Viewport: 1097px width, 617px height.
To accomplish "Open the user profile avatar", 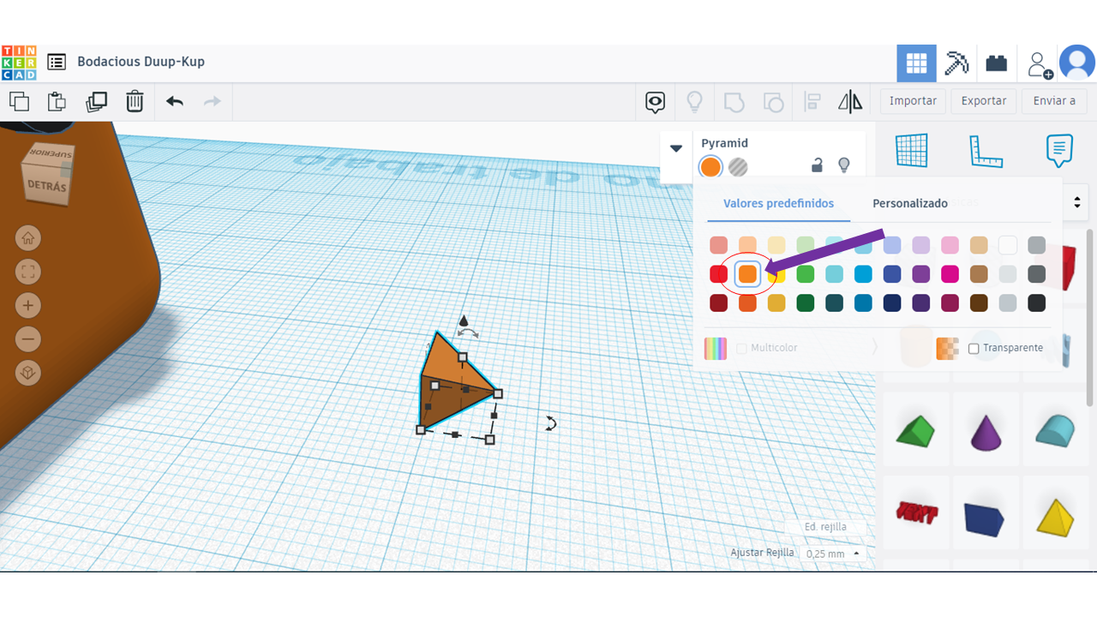I will click(1077, 63).
